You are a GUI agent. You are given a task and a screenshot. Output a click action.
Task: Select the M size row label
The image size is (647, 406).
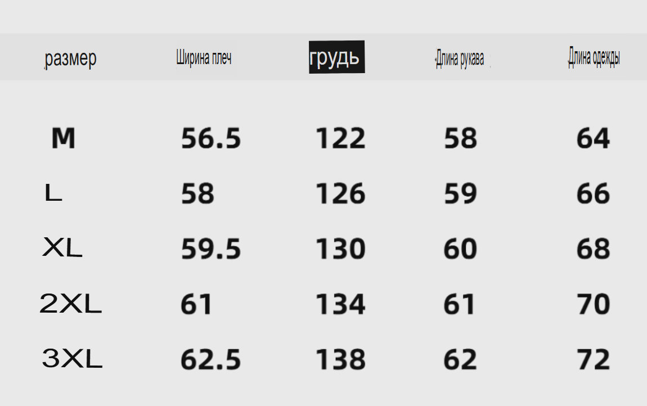click(63, 138)
